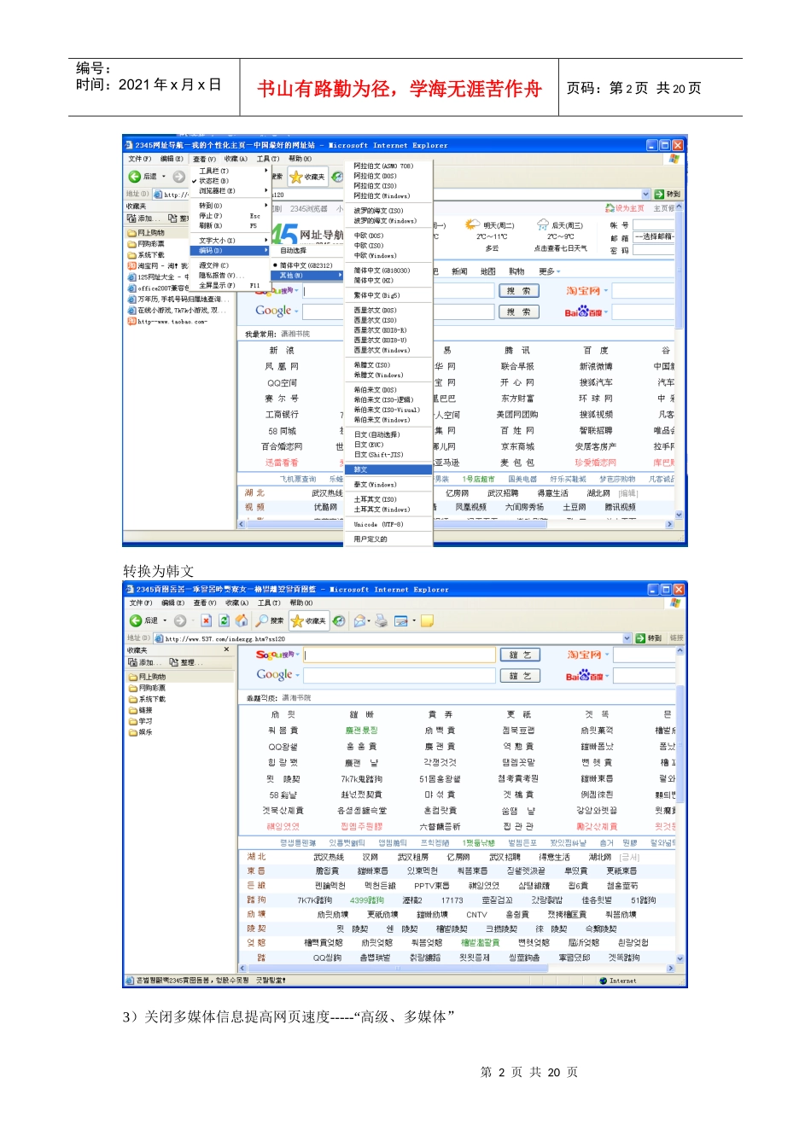Click Google search field in lower IE window
The height and width of the screenshot is (1147, 811).
click(400, 675)
